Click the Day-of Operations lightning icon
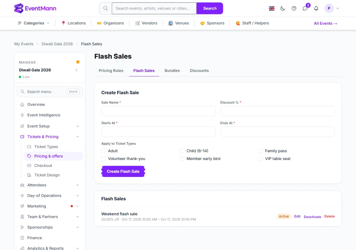Image resolution: width=356 pixels, height=250 pixels. (x=22, y=196)
